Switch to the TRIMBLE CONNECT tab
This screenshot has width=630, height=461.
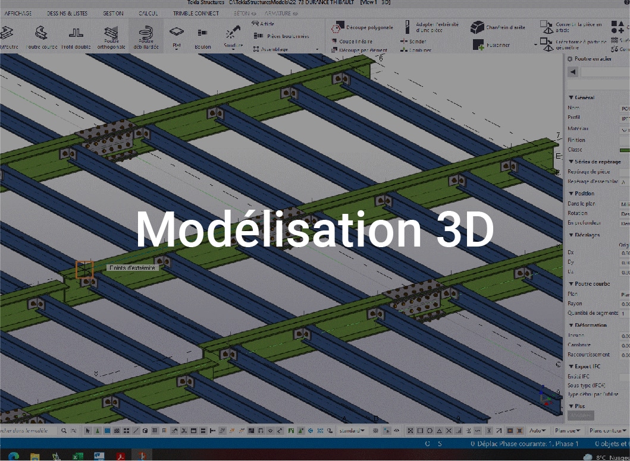tap(196, 13)
